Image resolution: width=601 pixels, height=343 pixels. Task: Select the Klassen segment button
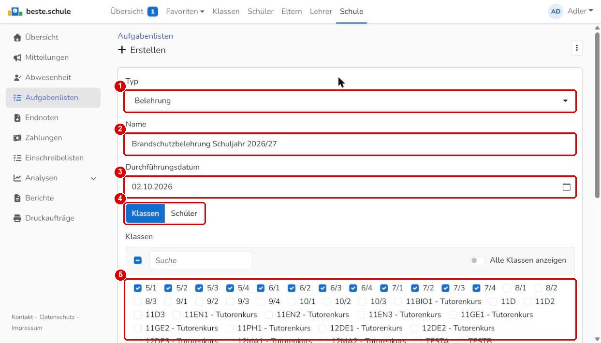[x=146, y=214]
